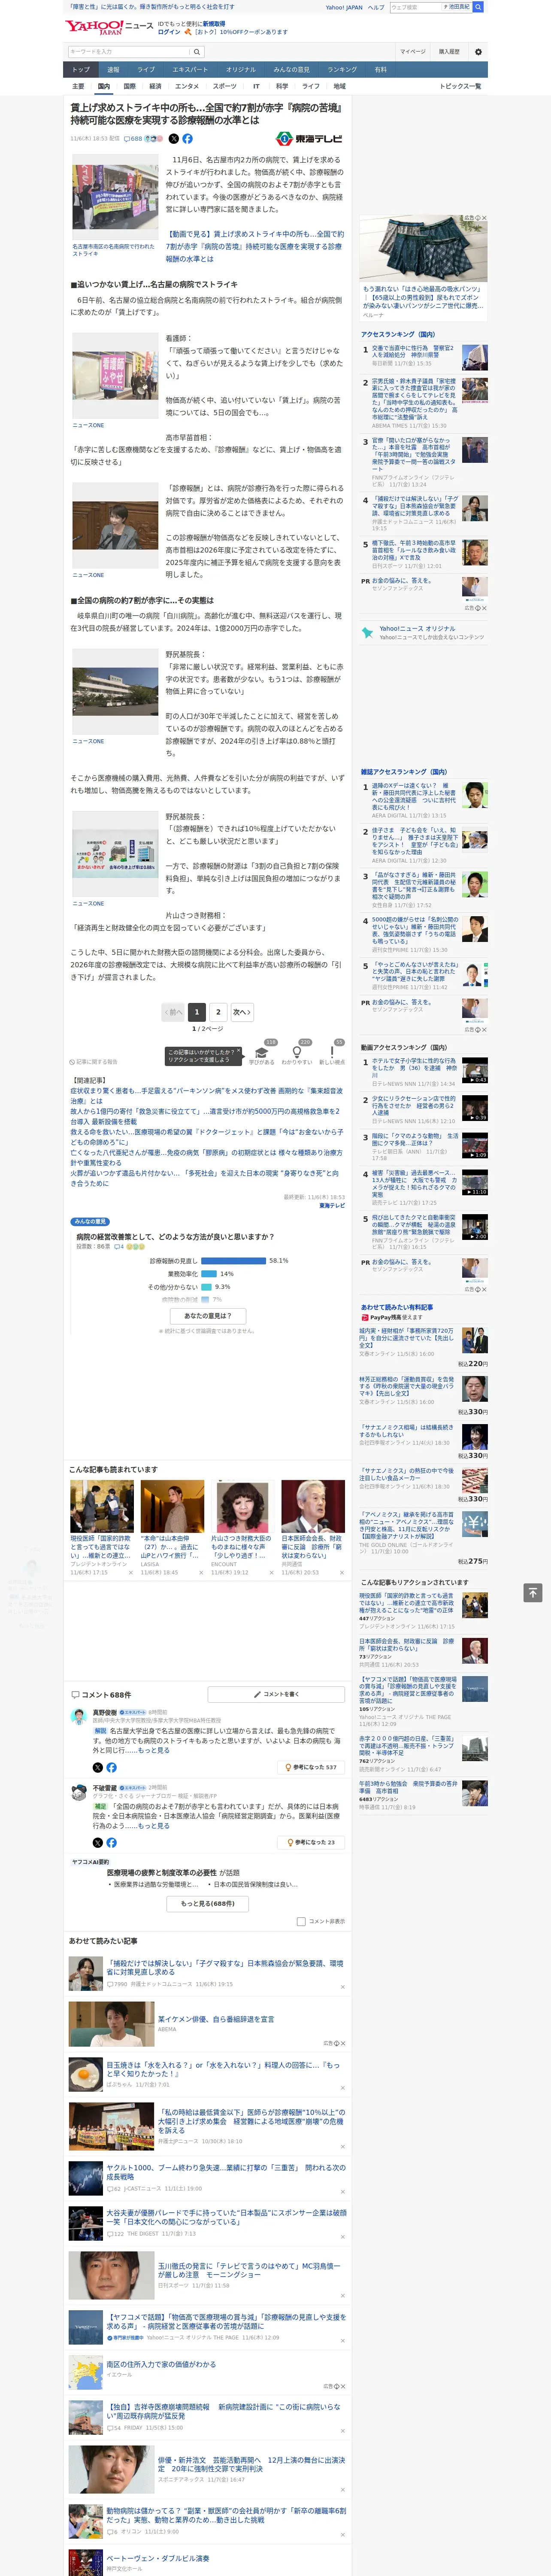
Task: Open the エキスパート tab
Action: pos(190,70)
